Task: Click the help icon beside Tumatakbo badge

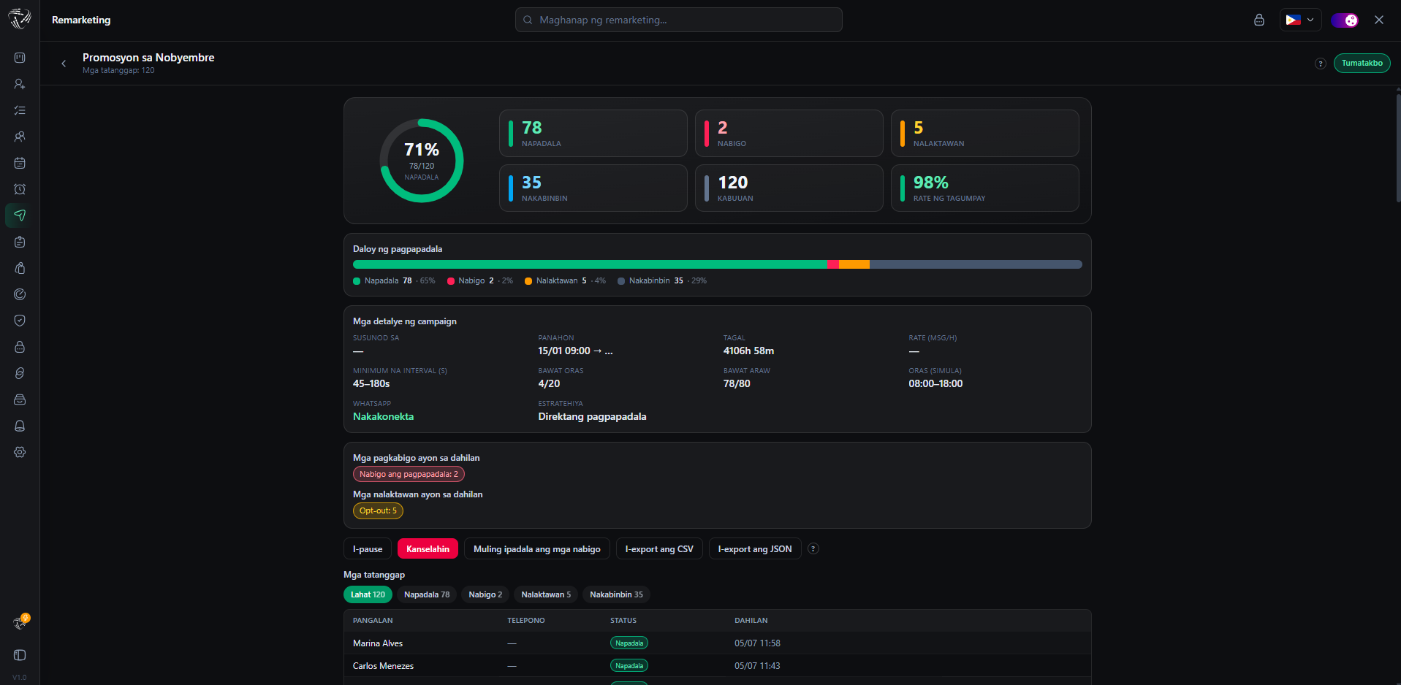Action: coord(1320,64)
